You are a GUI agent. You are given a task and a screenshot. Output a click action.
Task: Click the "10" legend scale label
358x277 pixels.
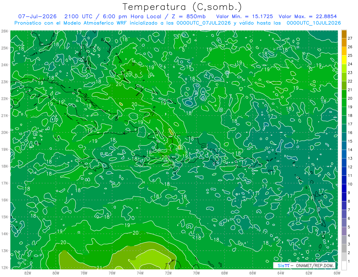point(350,184)
